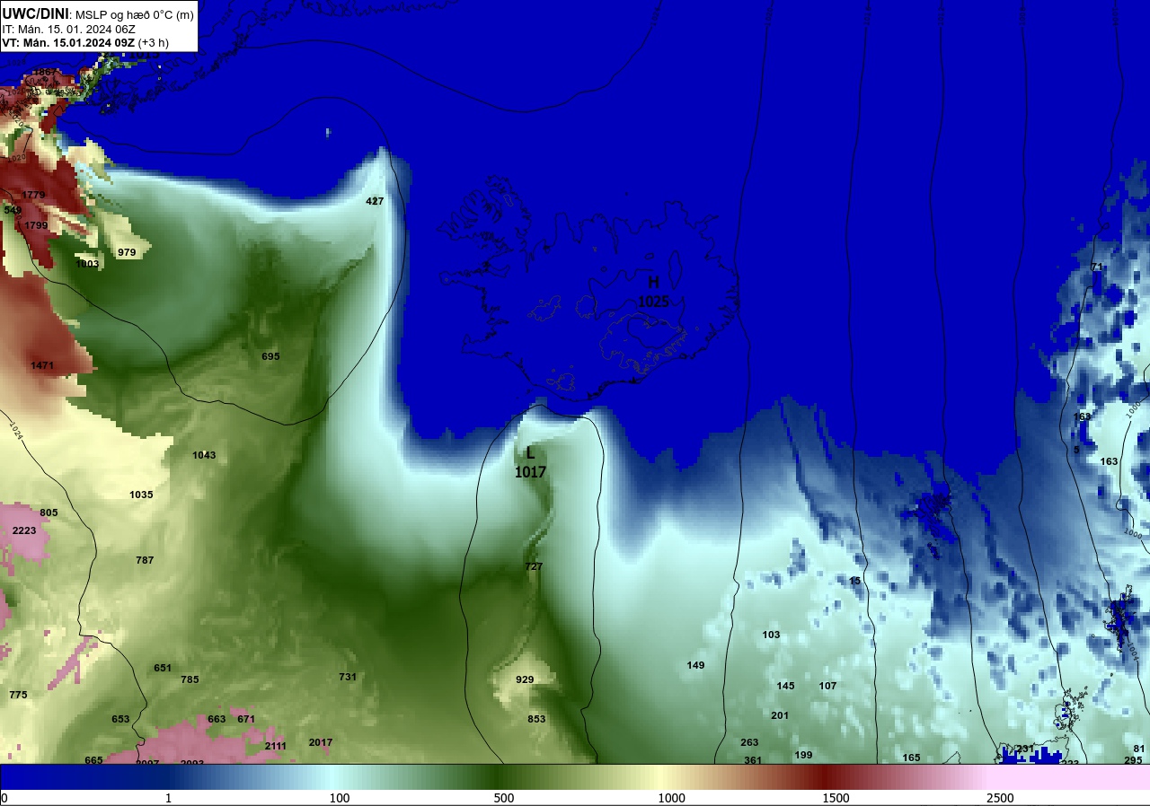Screen dimensions: 1150x806
Task: Click the 'VT: Mán. 15.01.2024 09Z' line
Action: click(x=67, y=43)
